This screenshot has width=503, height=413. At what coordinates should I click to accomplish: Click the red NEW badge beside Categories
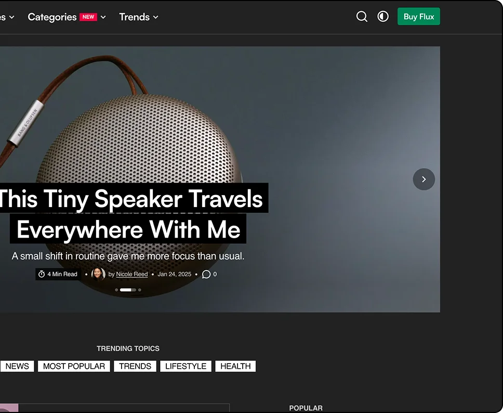pos(88,17)
